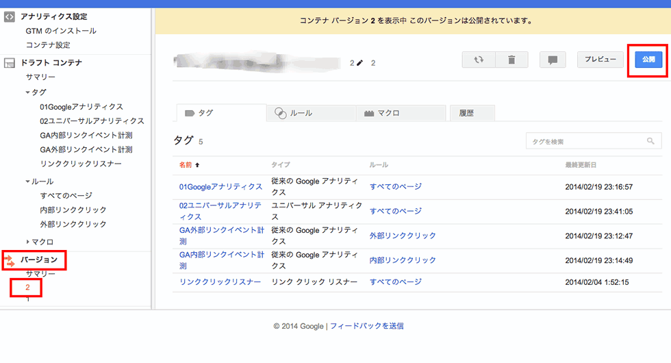Screen dimensions: 671x363
Task: Focus the タグを検索 search field
Action: coord(585,141)
